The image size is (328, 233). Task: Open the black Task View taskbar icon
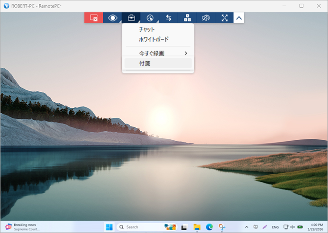184,227
